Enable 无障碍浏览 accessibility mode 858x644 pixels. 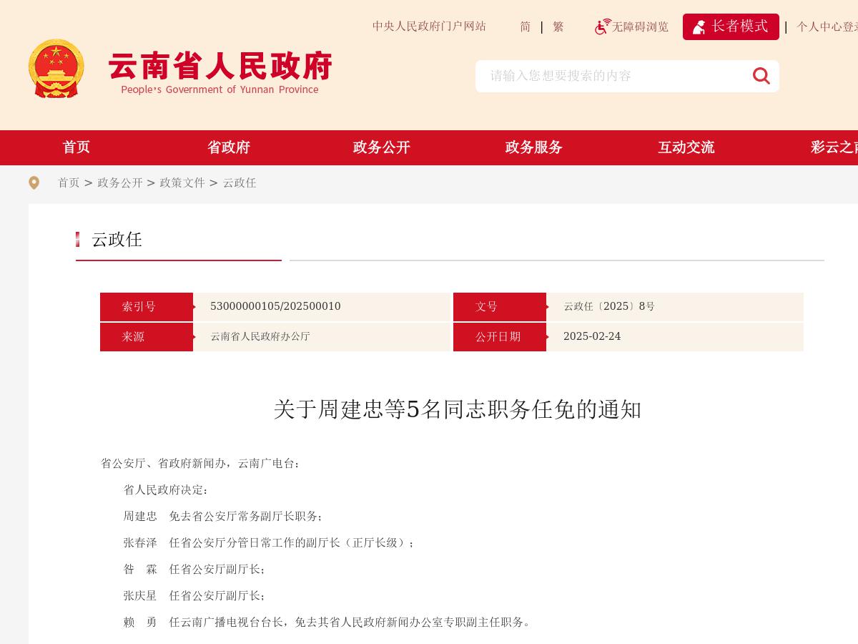tap(640, 26)
